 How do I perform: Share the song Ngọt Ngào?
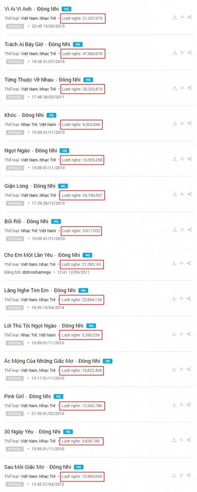point(190,159)
